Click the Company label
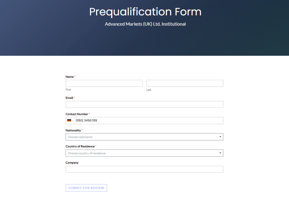 tap(72, 163)
